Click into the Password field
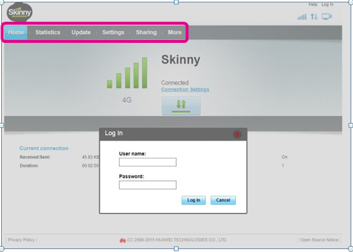The width and height of the screenshot is (353, 252). tap(147, 185)
